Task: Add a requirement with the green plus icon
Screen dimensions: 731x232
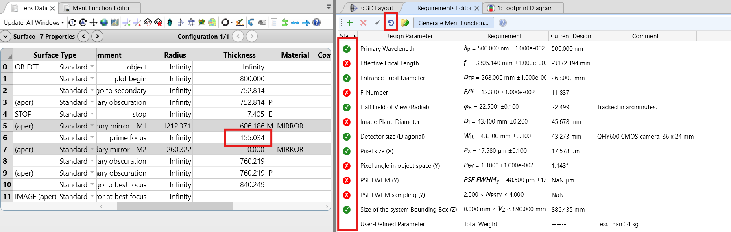Action: pos(349,23)
